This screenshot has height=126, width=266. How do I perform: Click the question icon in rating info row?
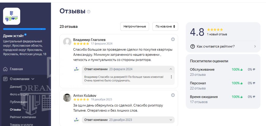tap(192, 47)
